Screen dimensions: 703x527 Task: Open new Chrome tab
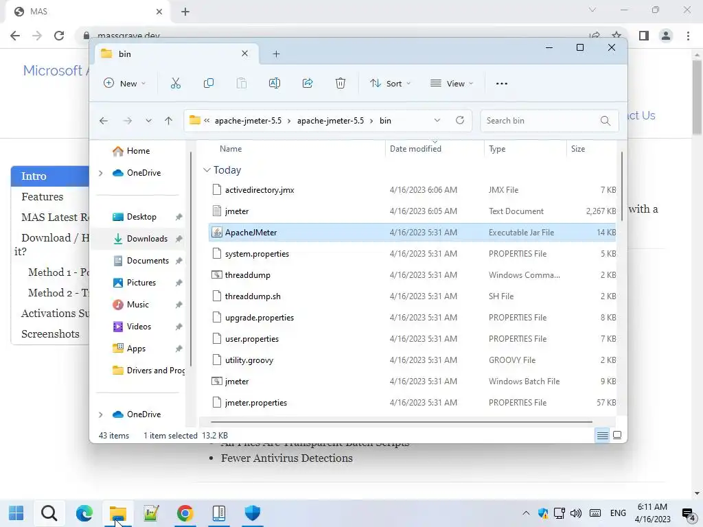pos(185,12)
